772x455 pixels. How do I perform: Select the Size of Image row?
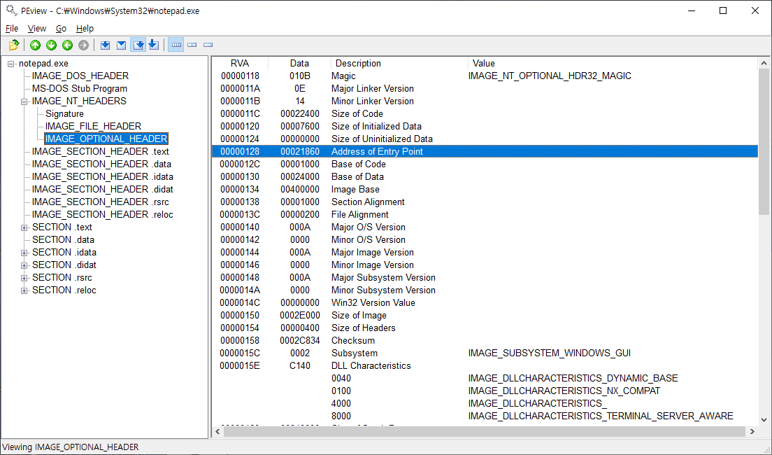(x=485, y=316)
